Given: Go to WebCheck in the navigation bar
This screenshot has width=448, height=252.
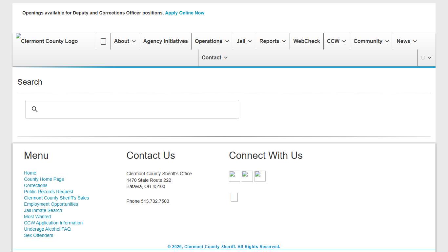Looking at the screenshot, I should click(306, 41).
